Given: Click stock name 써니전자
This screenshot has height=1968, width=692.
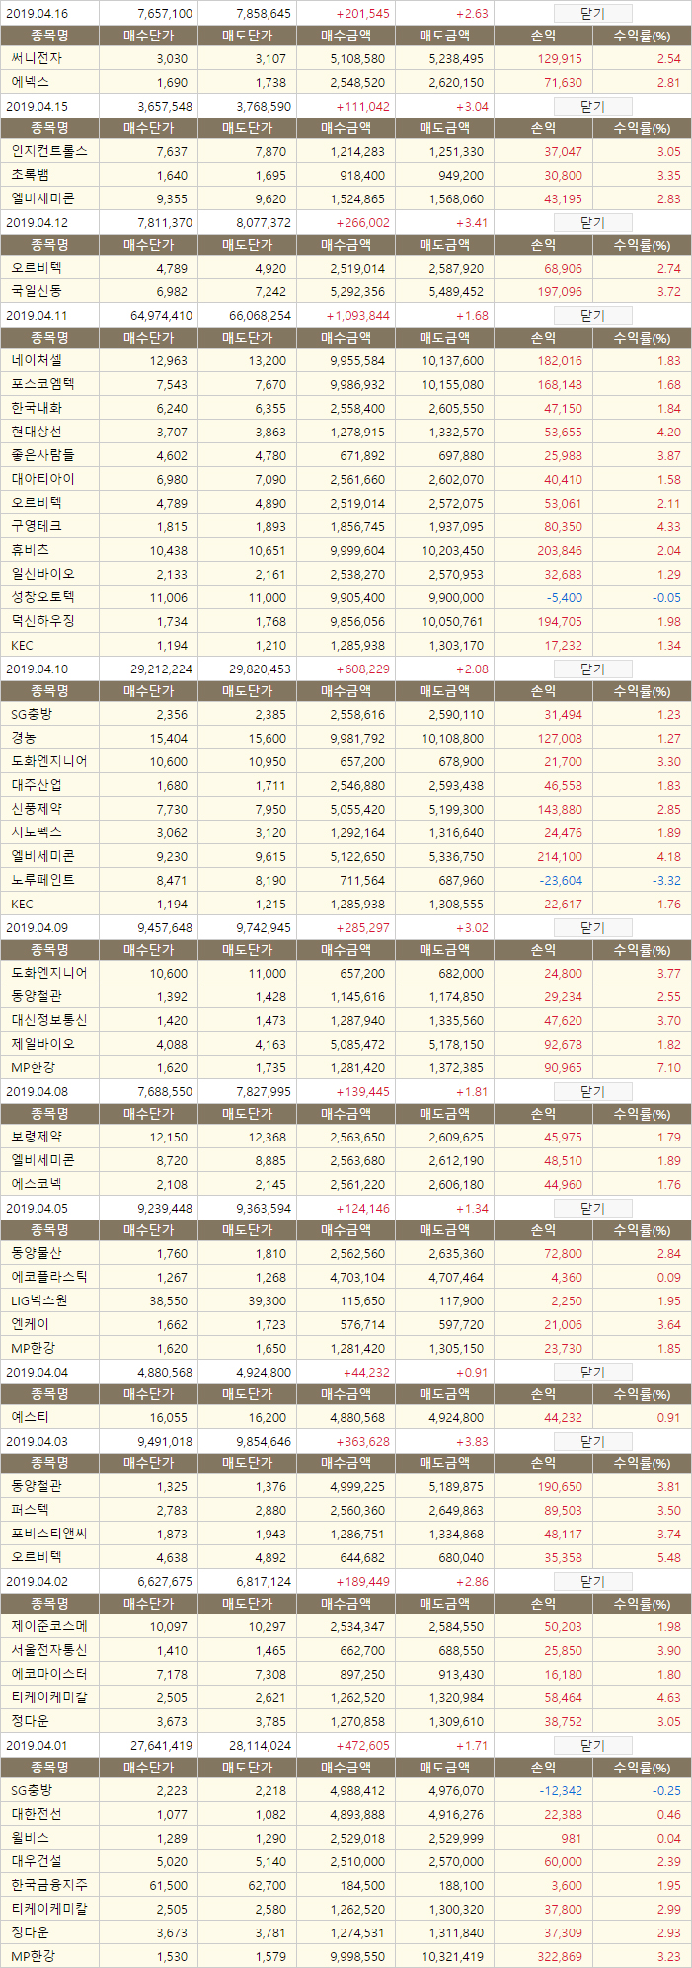Looking at the screenshot, I should (37, 59).
